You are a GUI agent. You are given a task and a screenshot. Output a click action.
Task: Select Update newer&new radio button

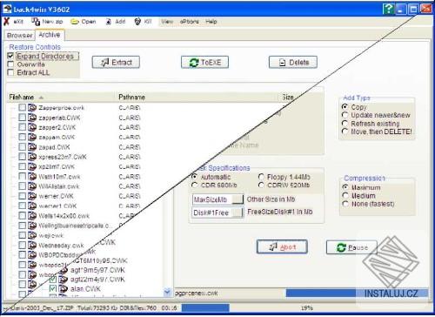pyautogui.click(x=345, y=115)
